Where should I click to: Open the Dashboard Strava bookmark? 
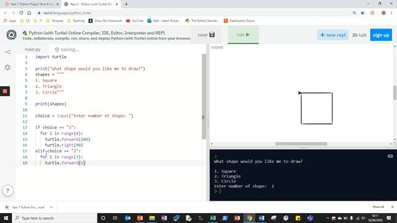(239, 20)
